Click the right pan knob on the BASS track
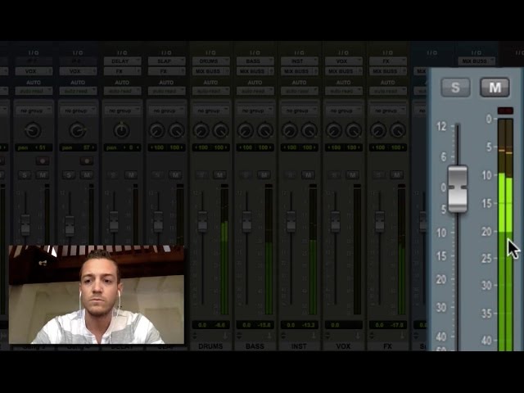524x393 pixels. point(265,130)
